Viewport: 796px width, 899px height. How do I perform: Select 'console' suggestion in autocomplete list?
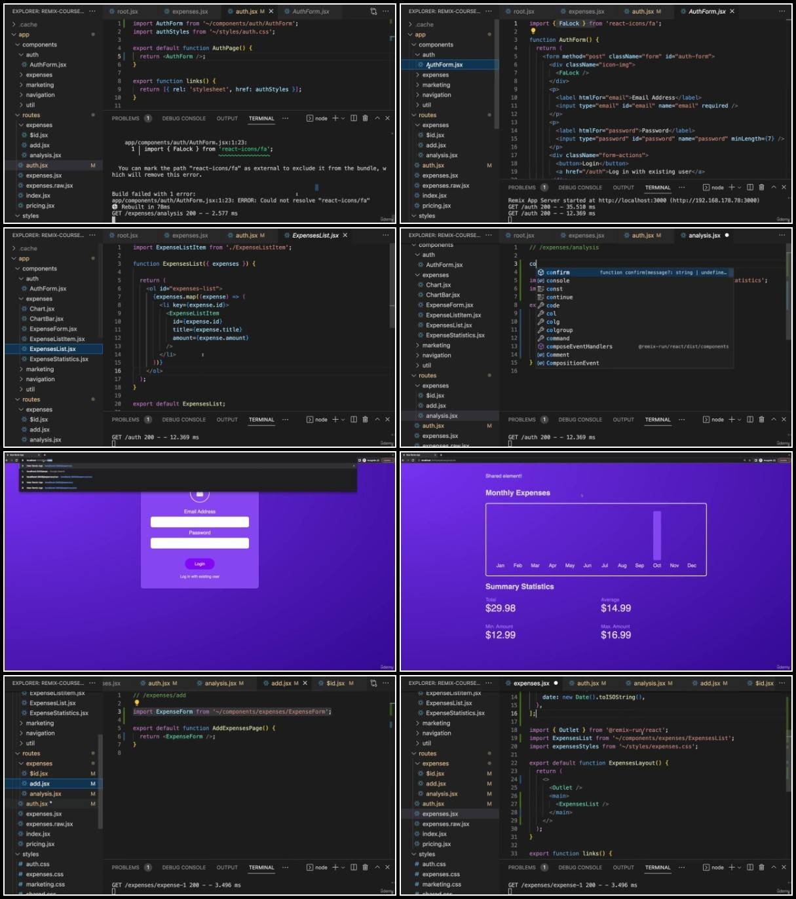coord(634,281)
